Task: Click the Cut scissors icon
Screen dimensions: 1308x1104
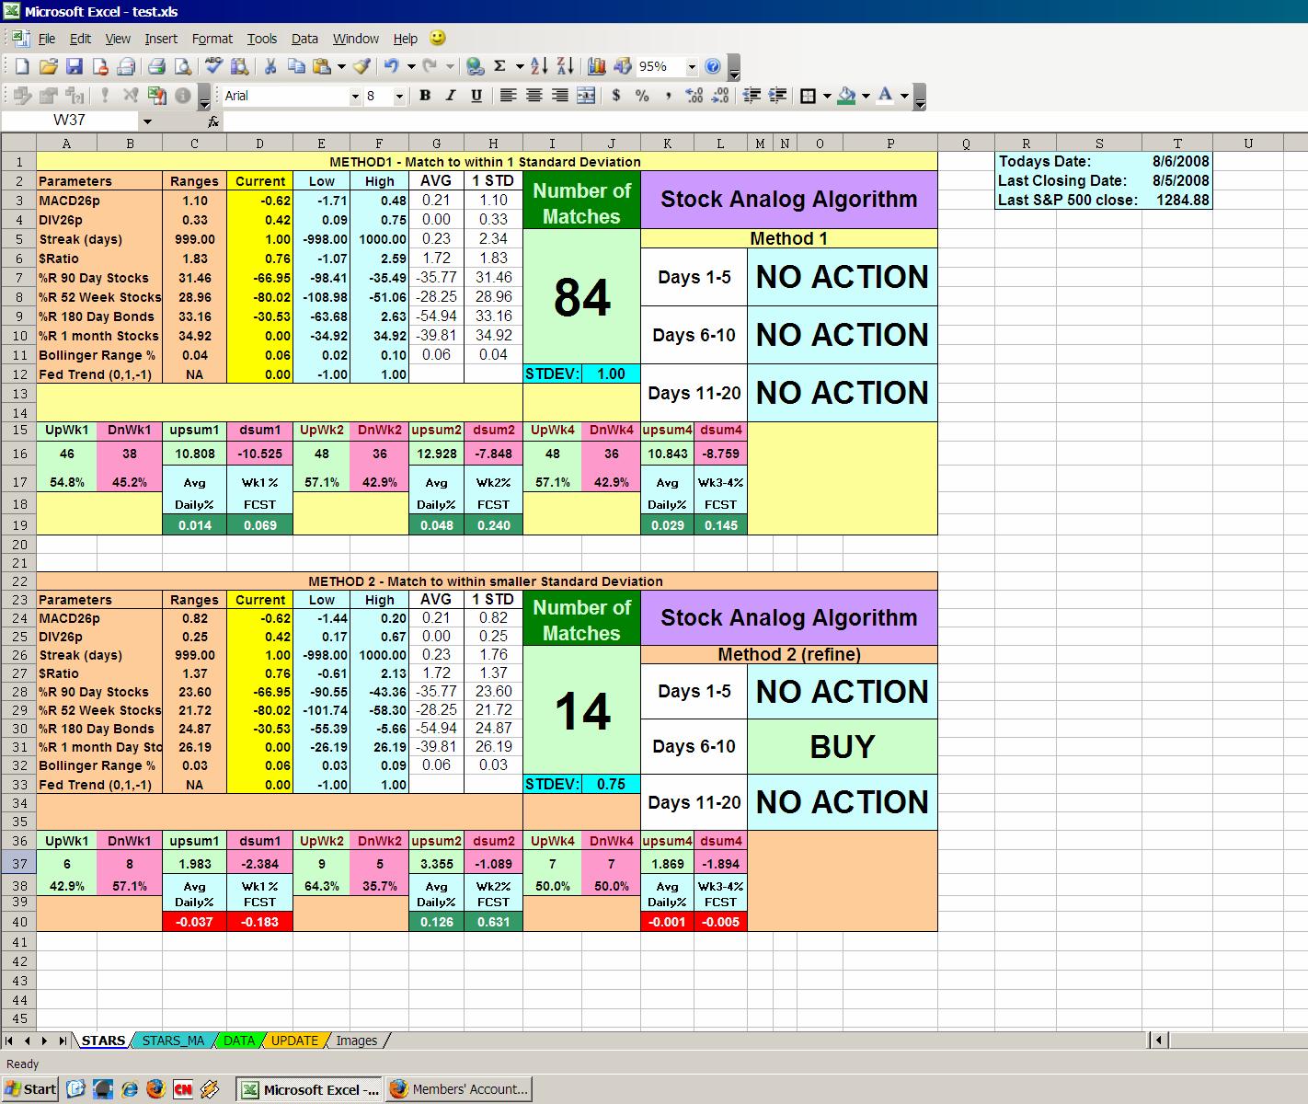Action: point(270,66)
